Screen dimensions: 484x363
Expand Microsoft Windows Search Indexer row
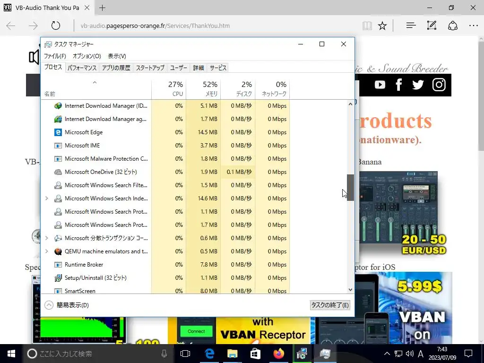[47, 199]
